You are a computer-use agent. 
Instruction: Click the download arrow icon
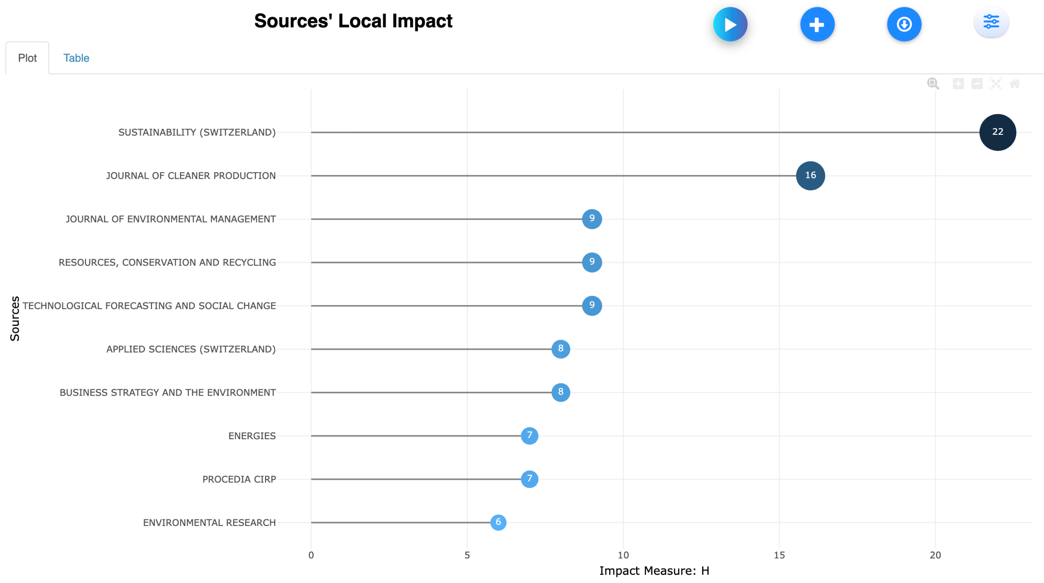[904, 24]
